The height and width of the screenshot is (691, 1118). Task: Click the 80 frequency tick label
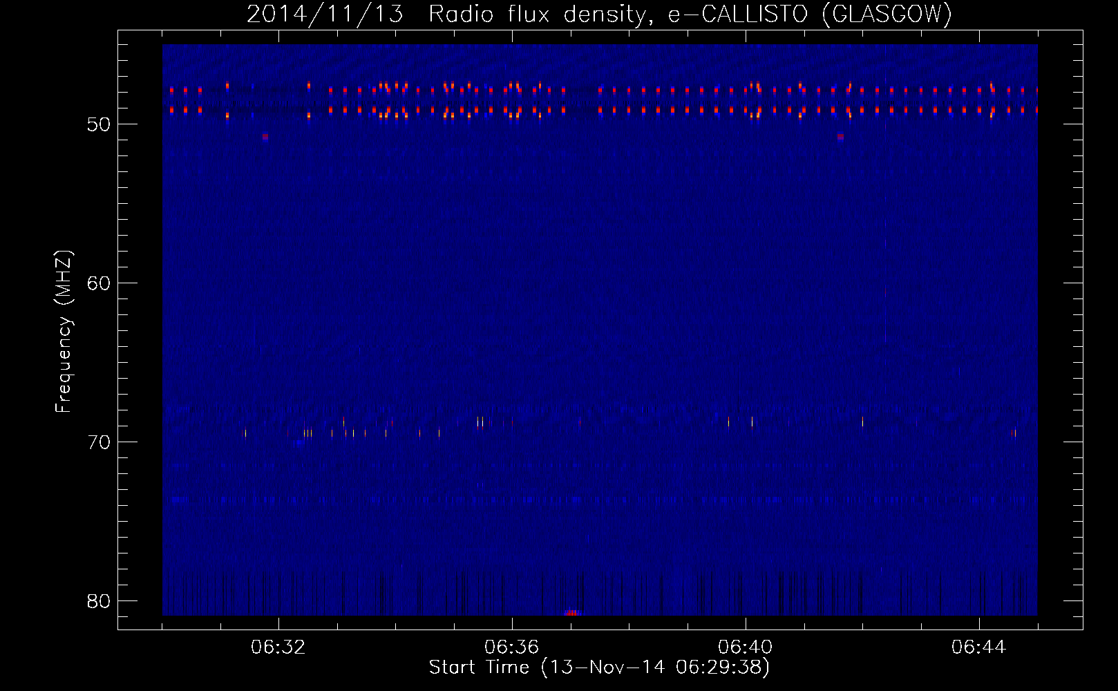[x=99, y=601]
